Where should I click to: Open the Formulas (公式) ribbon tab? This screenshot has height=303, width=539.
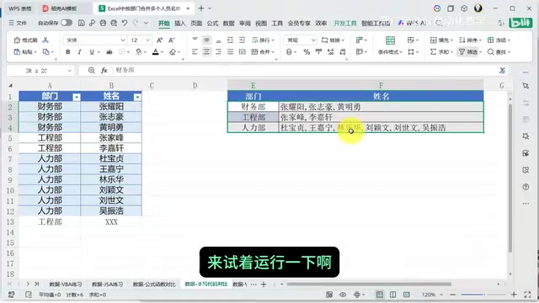pos(212,23)
